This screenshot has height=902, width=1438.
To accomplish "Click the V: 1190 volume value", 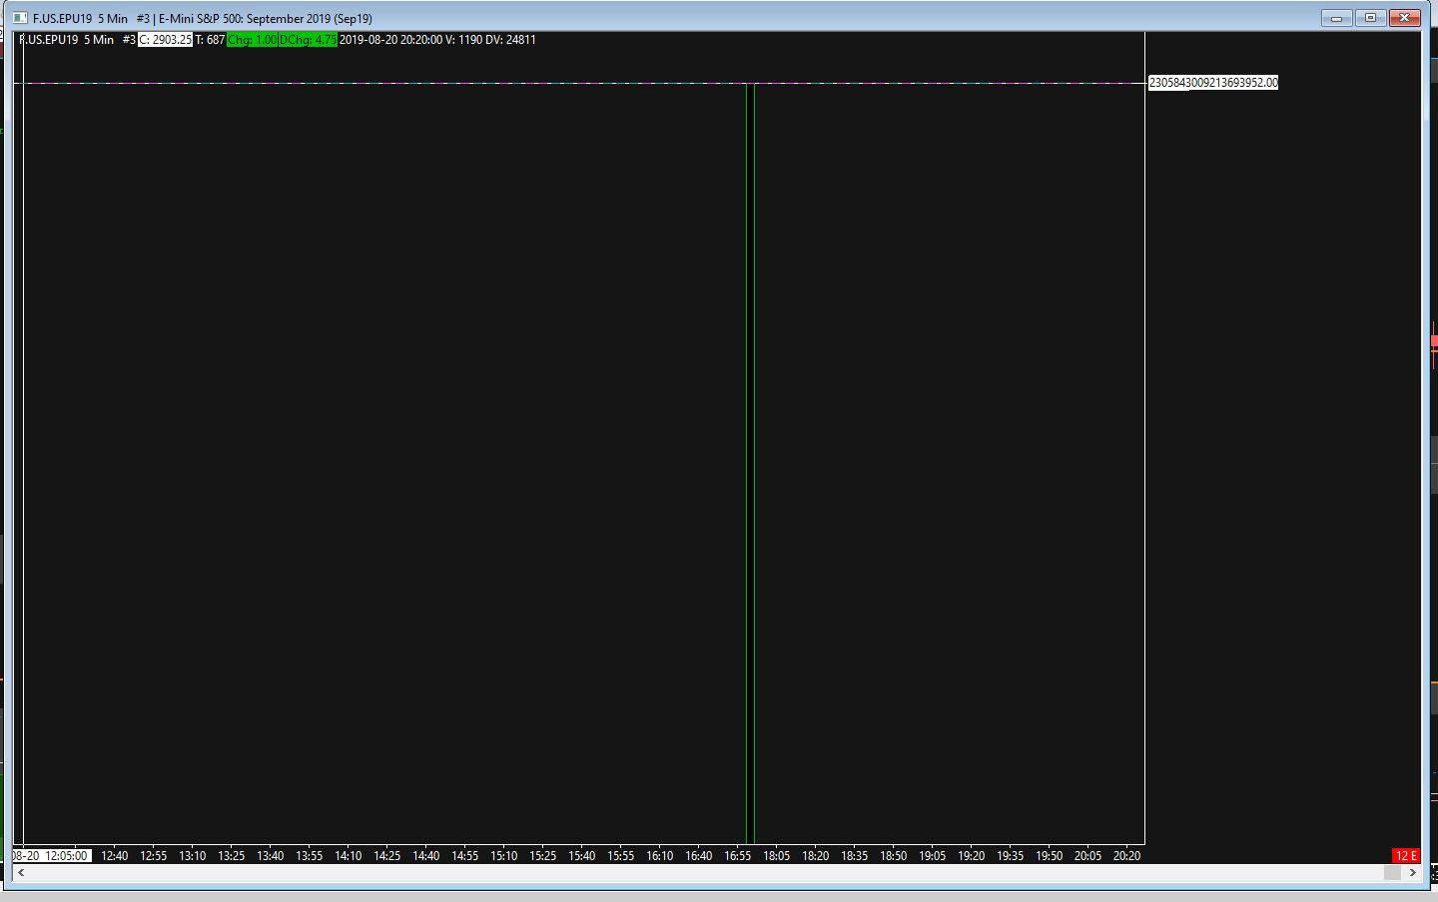I will pos(463,40).
